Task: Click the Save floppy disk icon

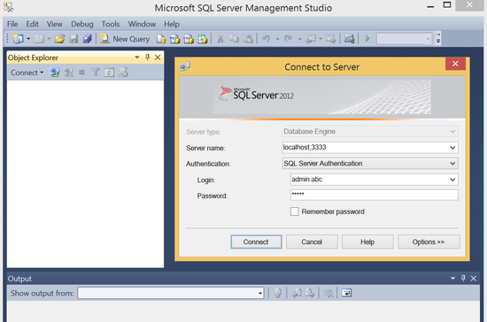Action: click(73, 39)
